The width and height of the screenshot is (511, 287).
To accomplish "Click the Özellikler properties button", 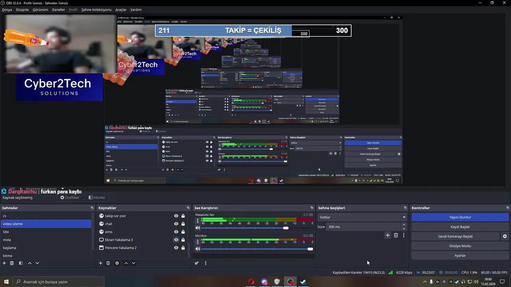I will [x=70, y=197].
